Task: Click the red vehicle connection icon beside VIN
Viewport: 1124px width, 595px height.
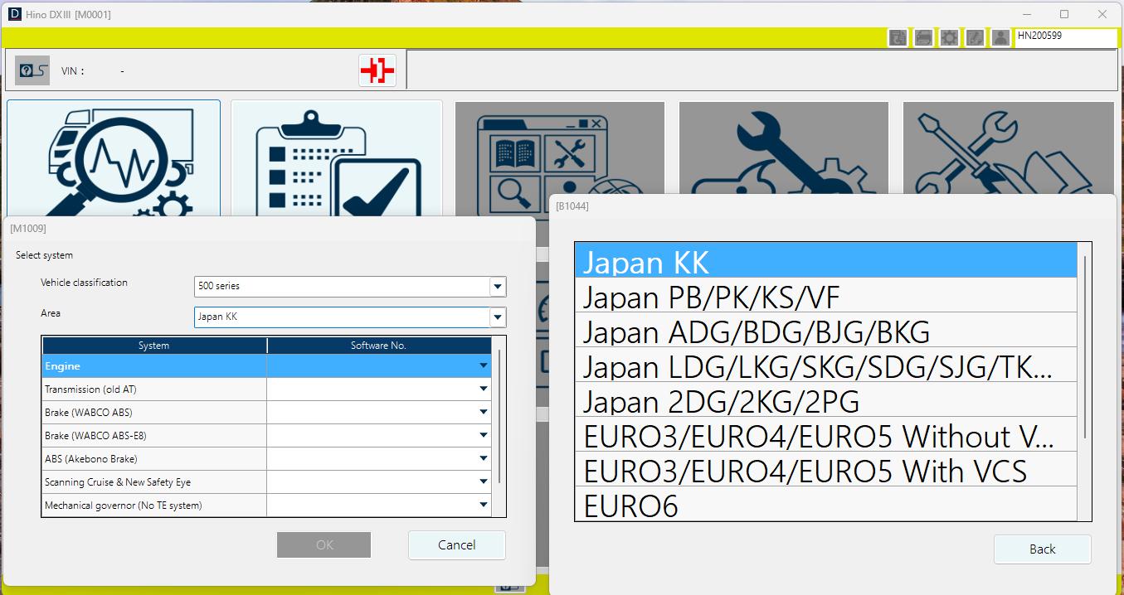Action: [x=377, y=70]
